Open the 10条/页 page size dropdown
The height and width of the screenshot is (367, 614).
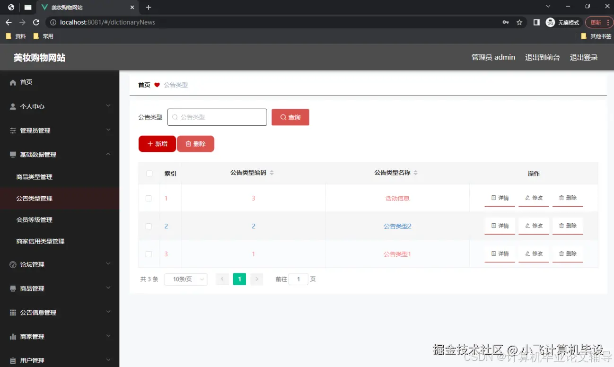(185, 279)
